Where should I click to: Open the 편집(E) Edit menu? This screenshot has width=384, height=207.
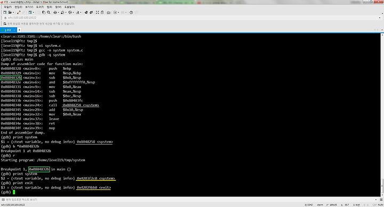click(x=18, y=7)
